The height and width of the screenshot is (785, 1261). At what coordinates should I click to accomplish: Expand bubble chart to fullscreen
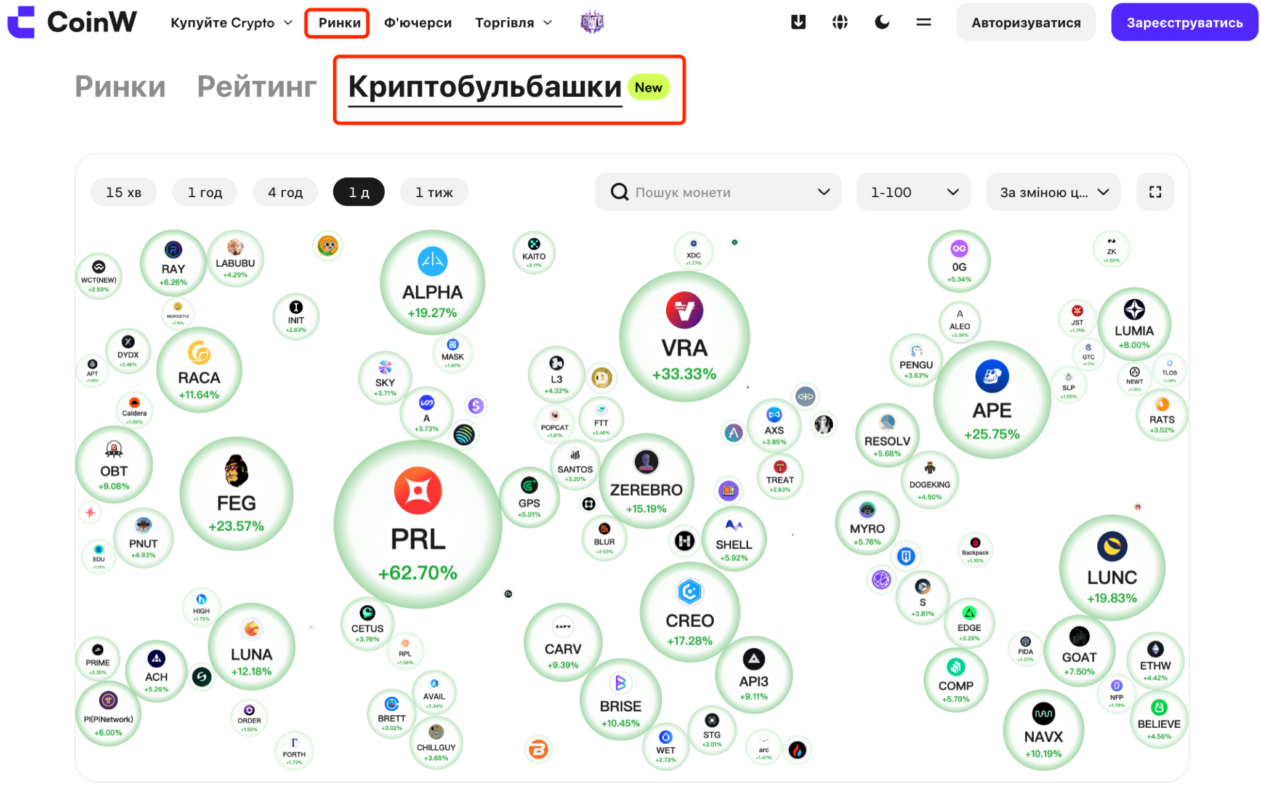pyautogui.click(x=1155, y=192)
